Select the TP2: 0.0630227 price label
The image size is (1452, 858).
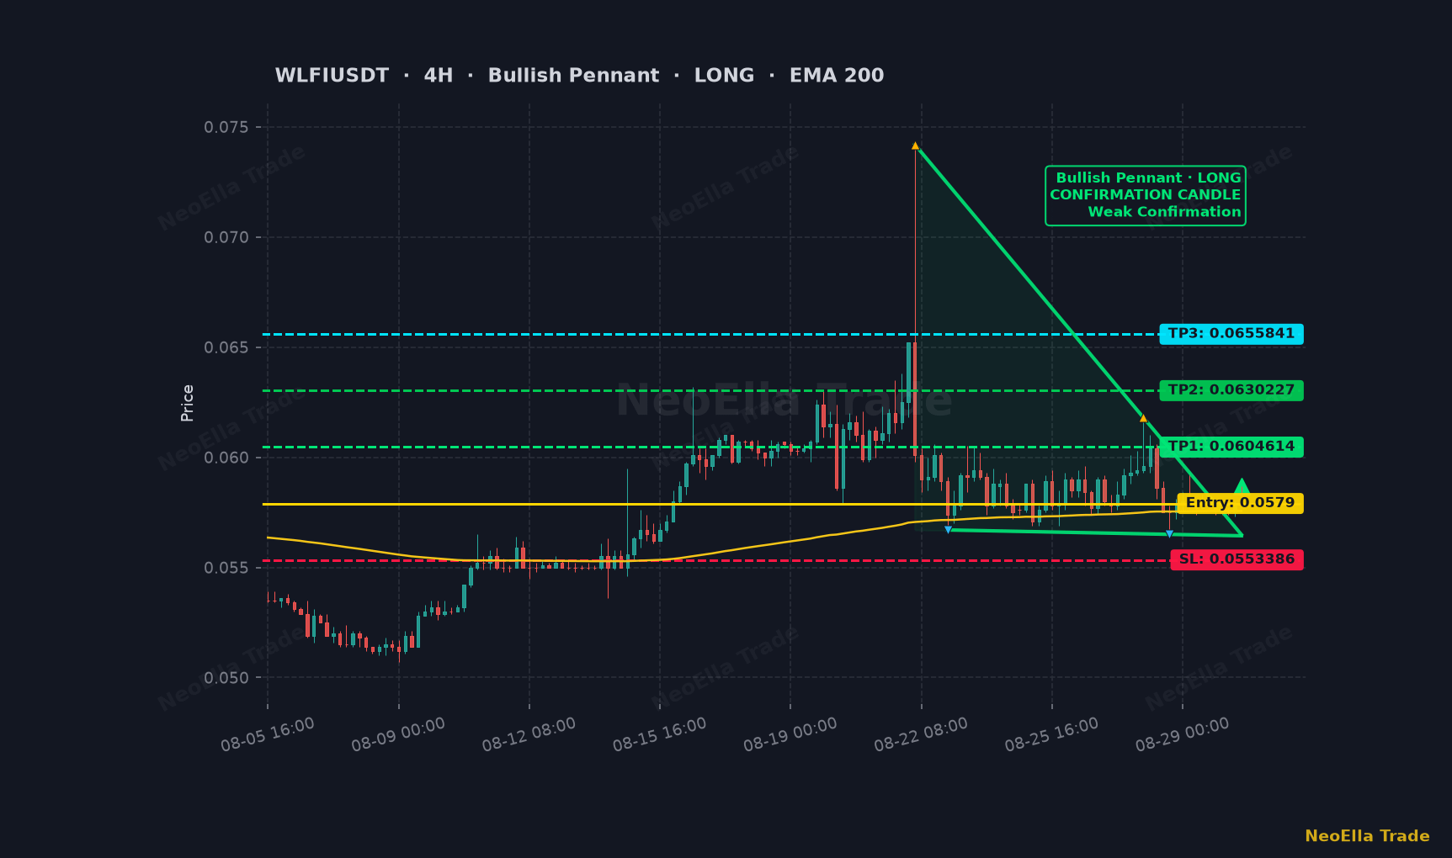point(1231,390)
